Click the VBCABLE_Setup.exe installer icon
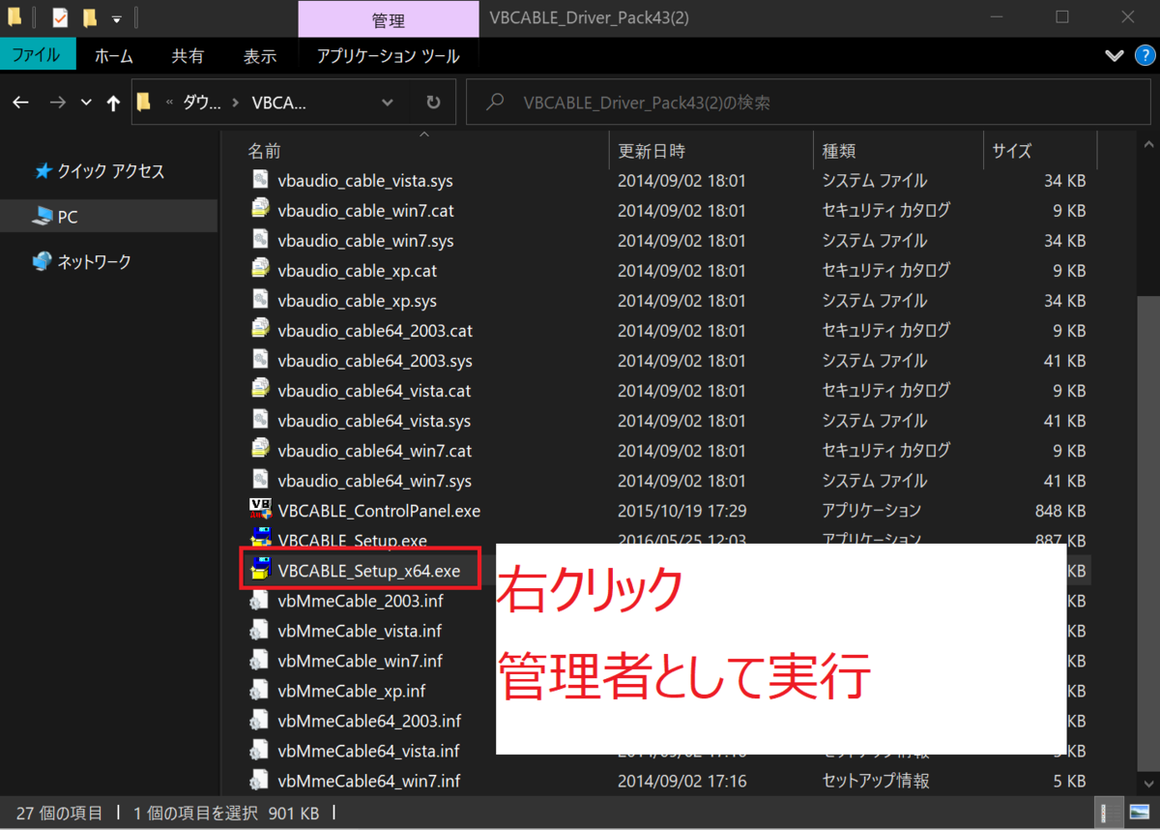The height and width of the screenshot is (830, 1160). 260,538
